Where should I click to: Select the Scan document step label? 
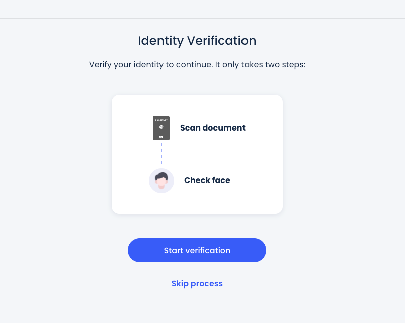[x=212, y=128]
